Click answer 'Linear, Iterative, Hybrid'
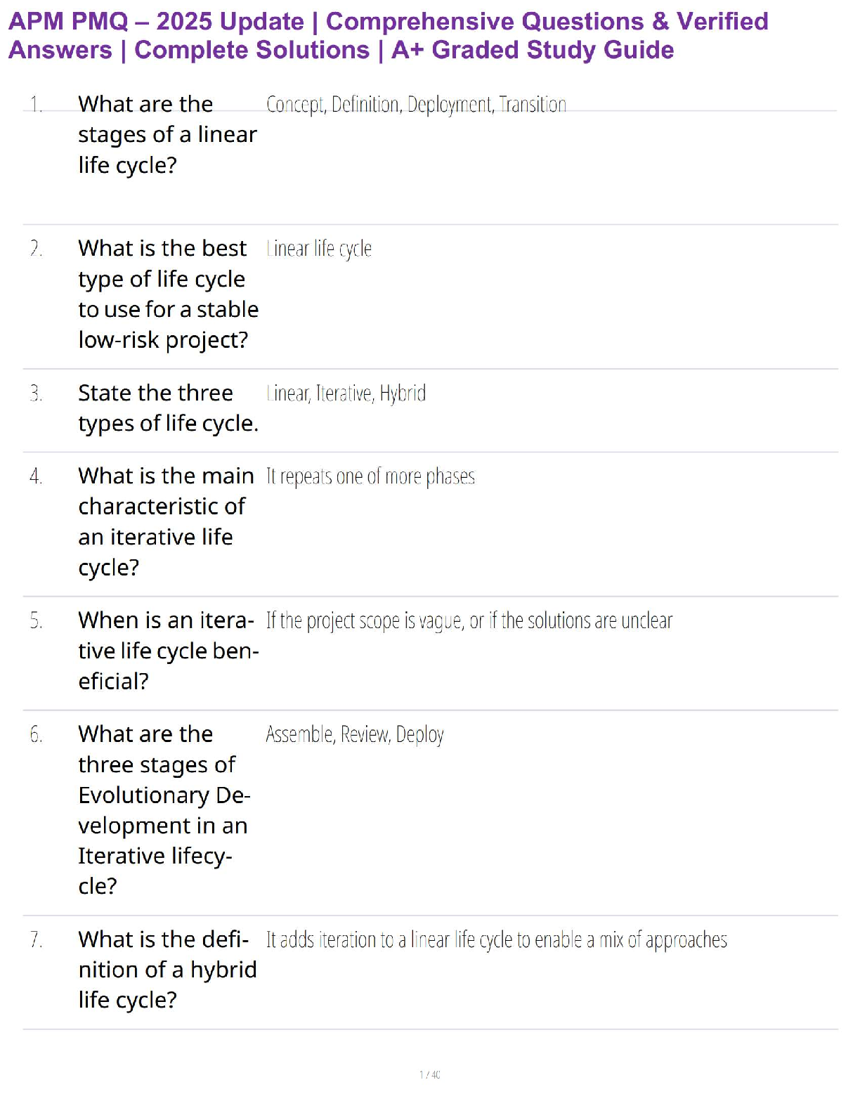 tap(346, 393)
